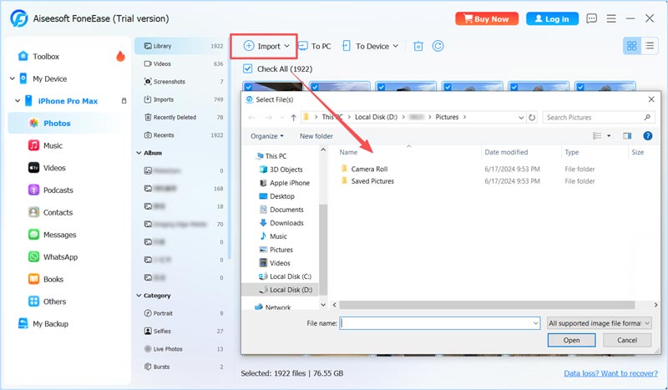The image size is (668, 390).
Task: Open the feedback chat icon
Action: point(591,18)
